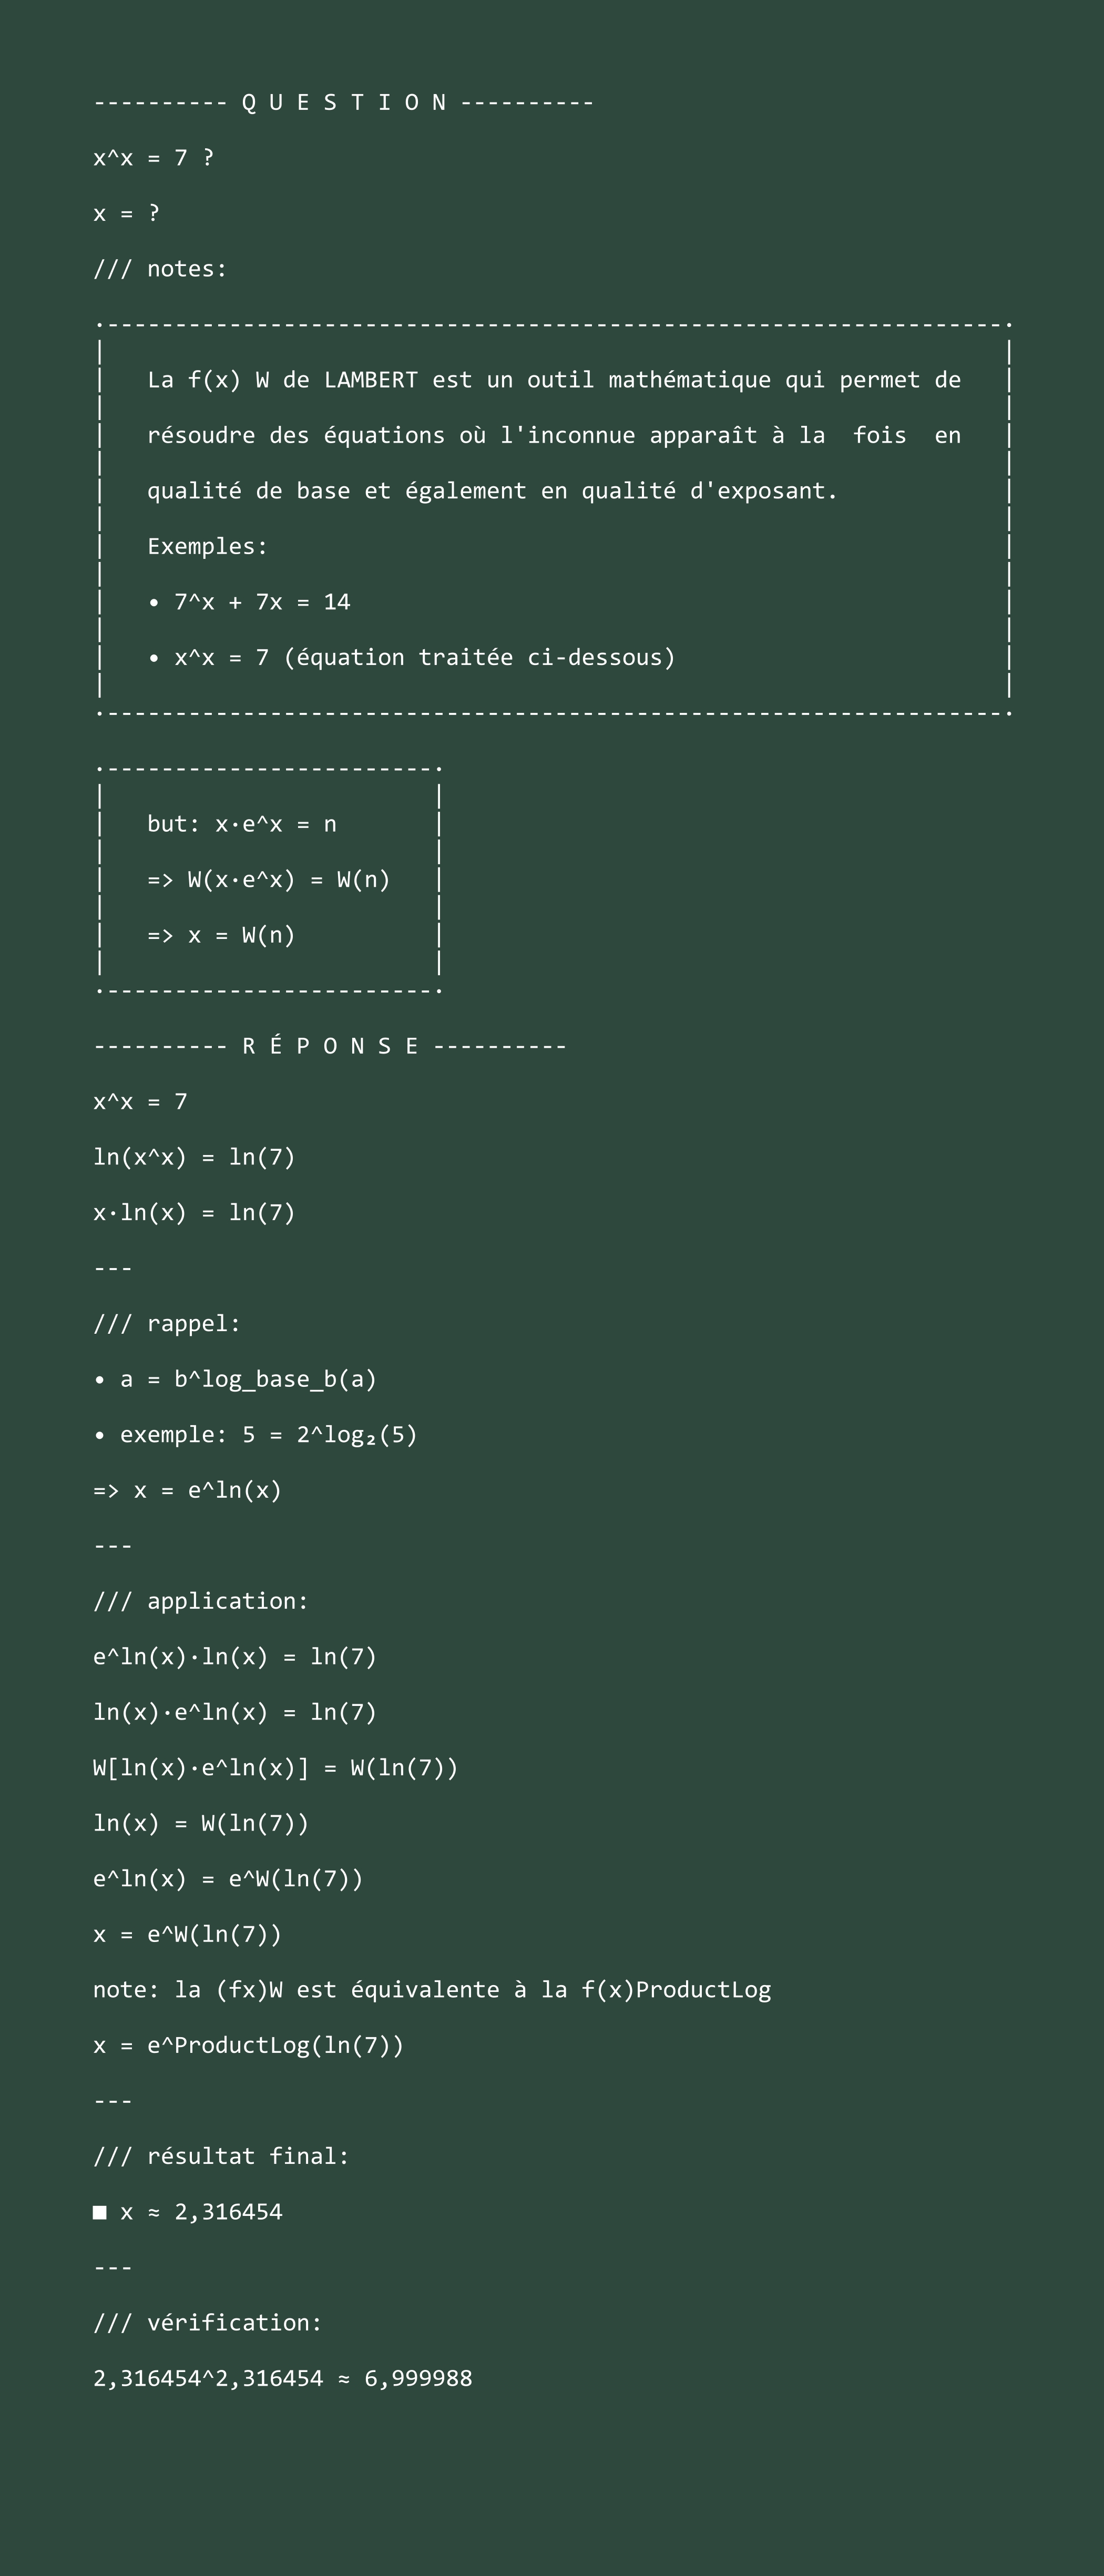This screenshot has height=2576, width=1104.
Task: Select the verification line '≈ 6,999988'
Action: coord(282,2378)
